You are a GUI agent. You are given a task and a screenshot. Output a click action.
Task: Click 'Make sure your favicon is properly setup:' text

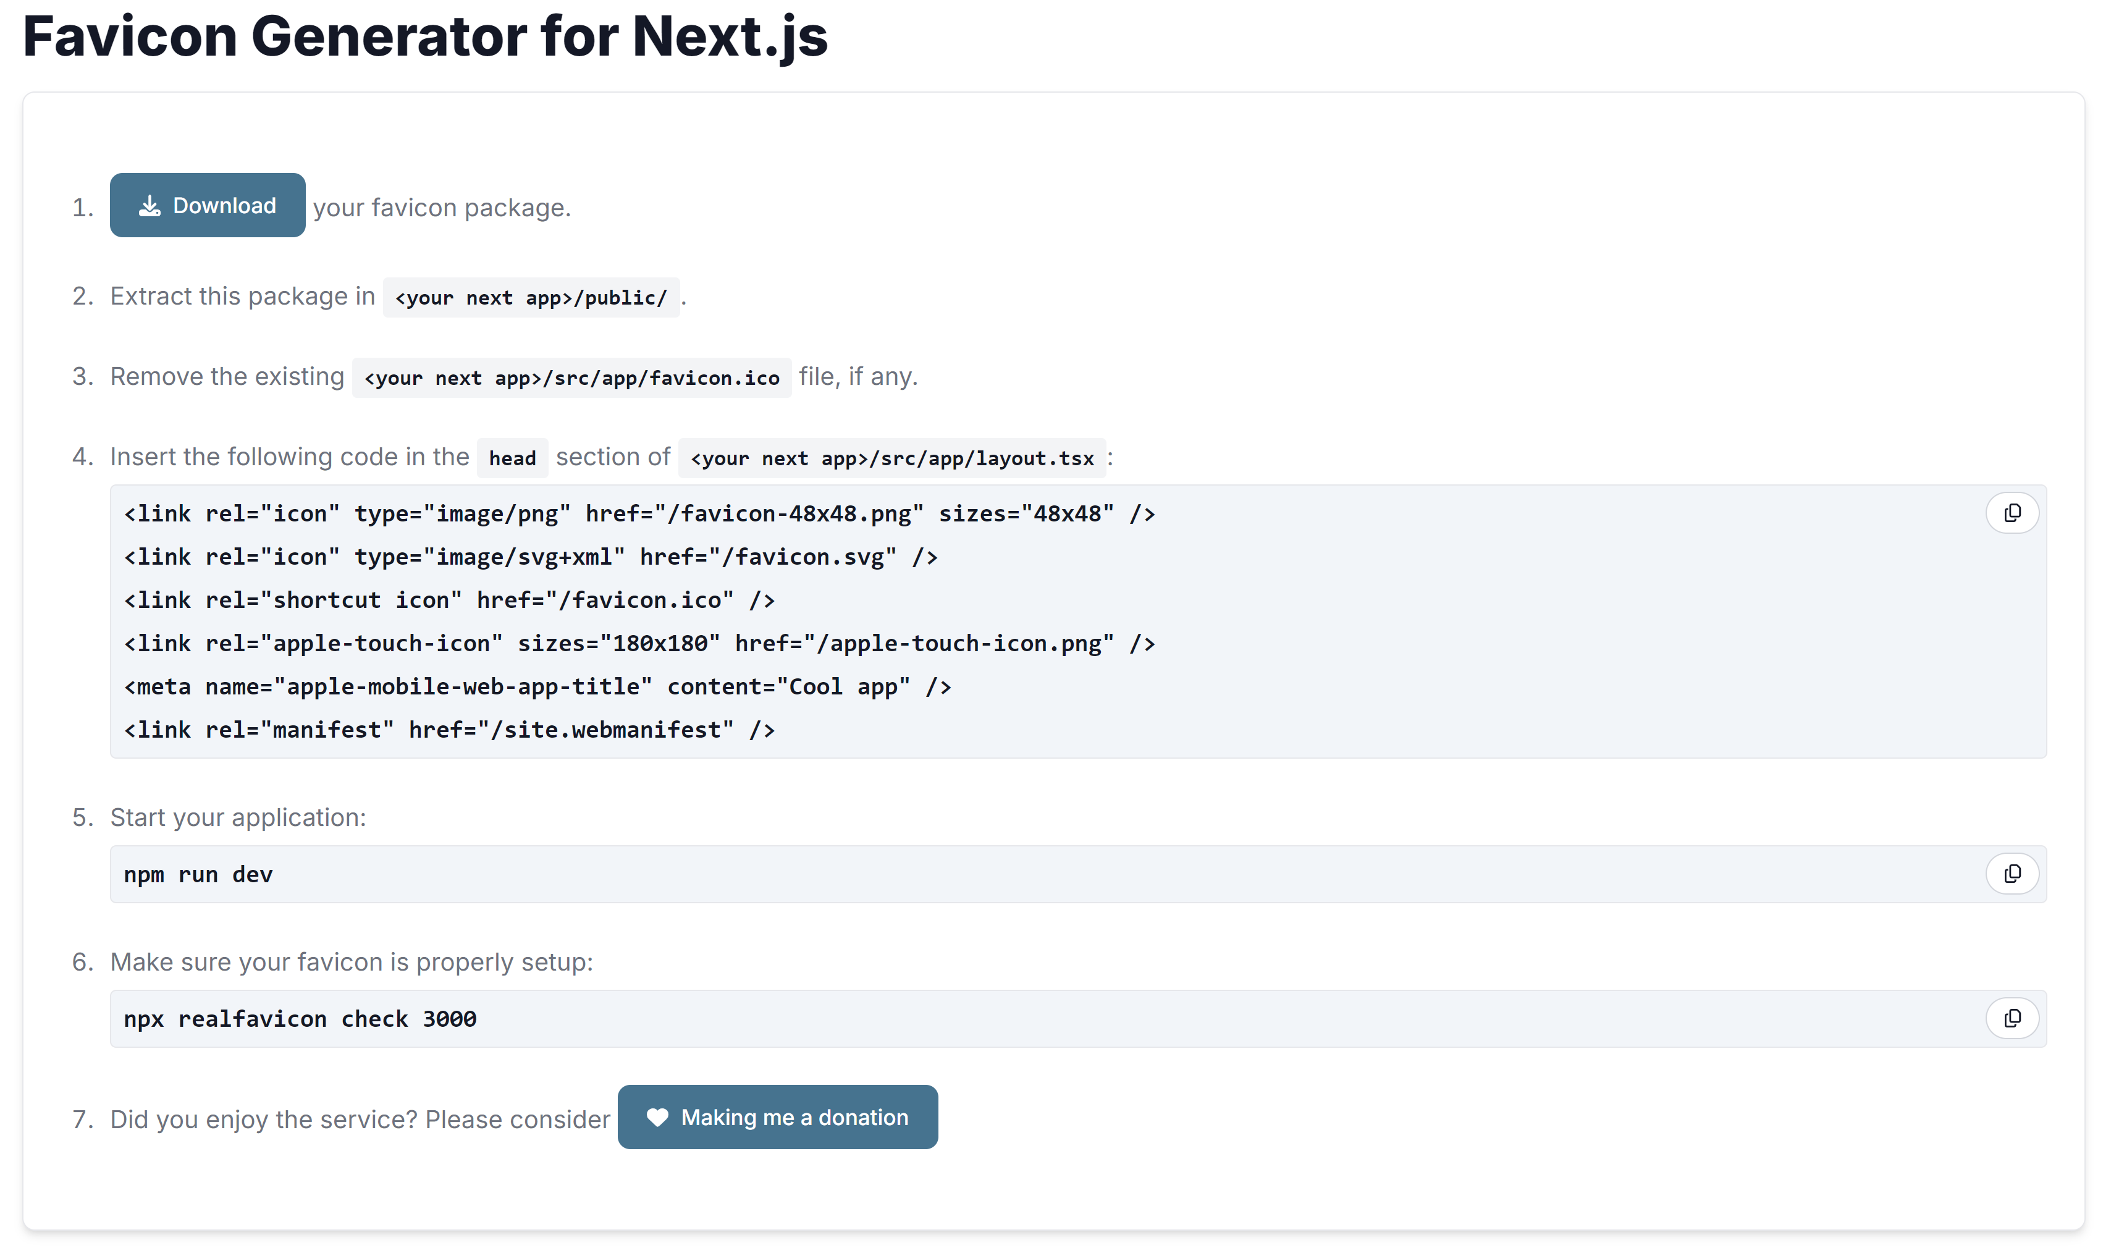coord(352,962)
